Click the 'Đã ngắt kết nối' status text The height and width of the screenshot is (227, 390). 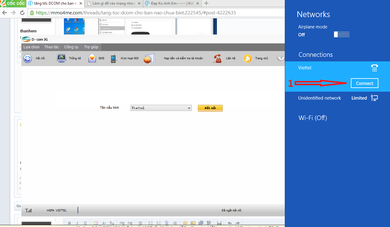click(232, 211)
